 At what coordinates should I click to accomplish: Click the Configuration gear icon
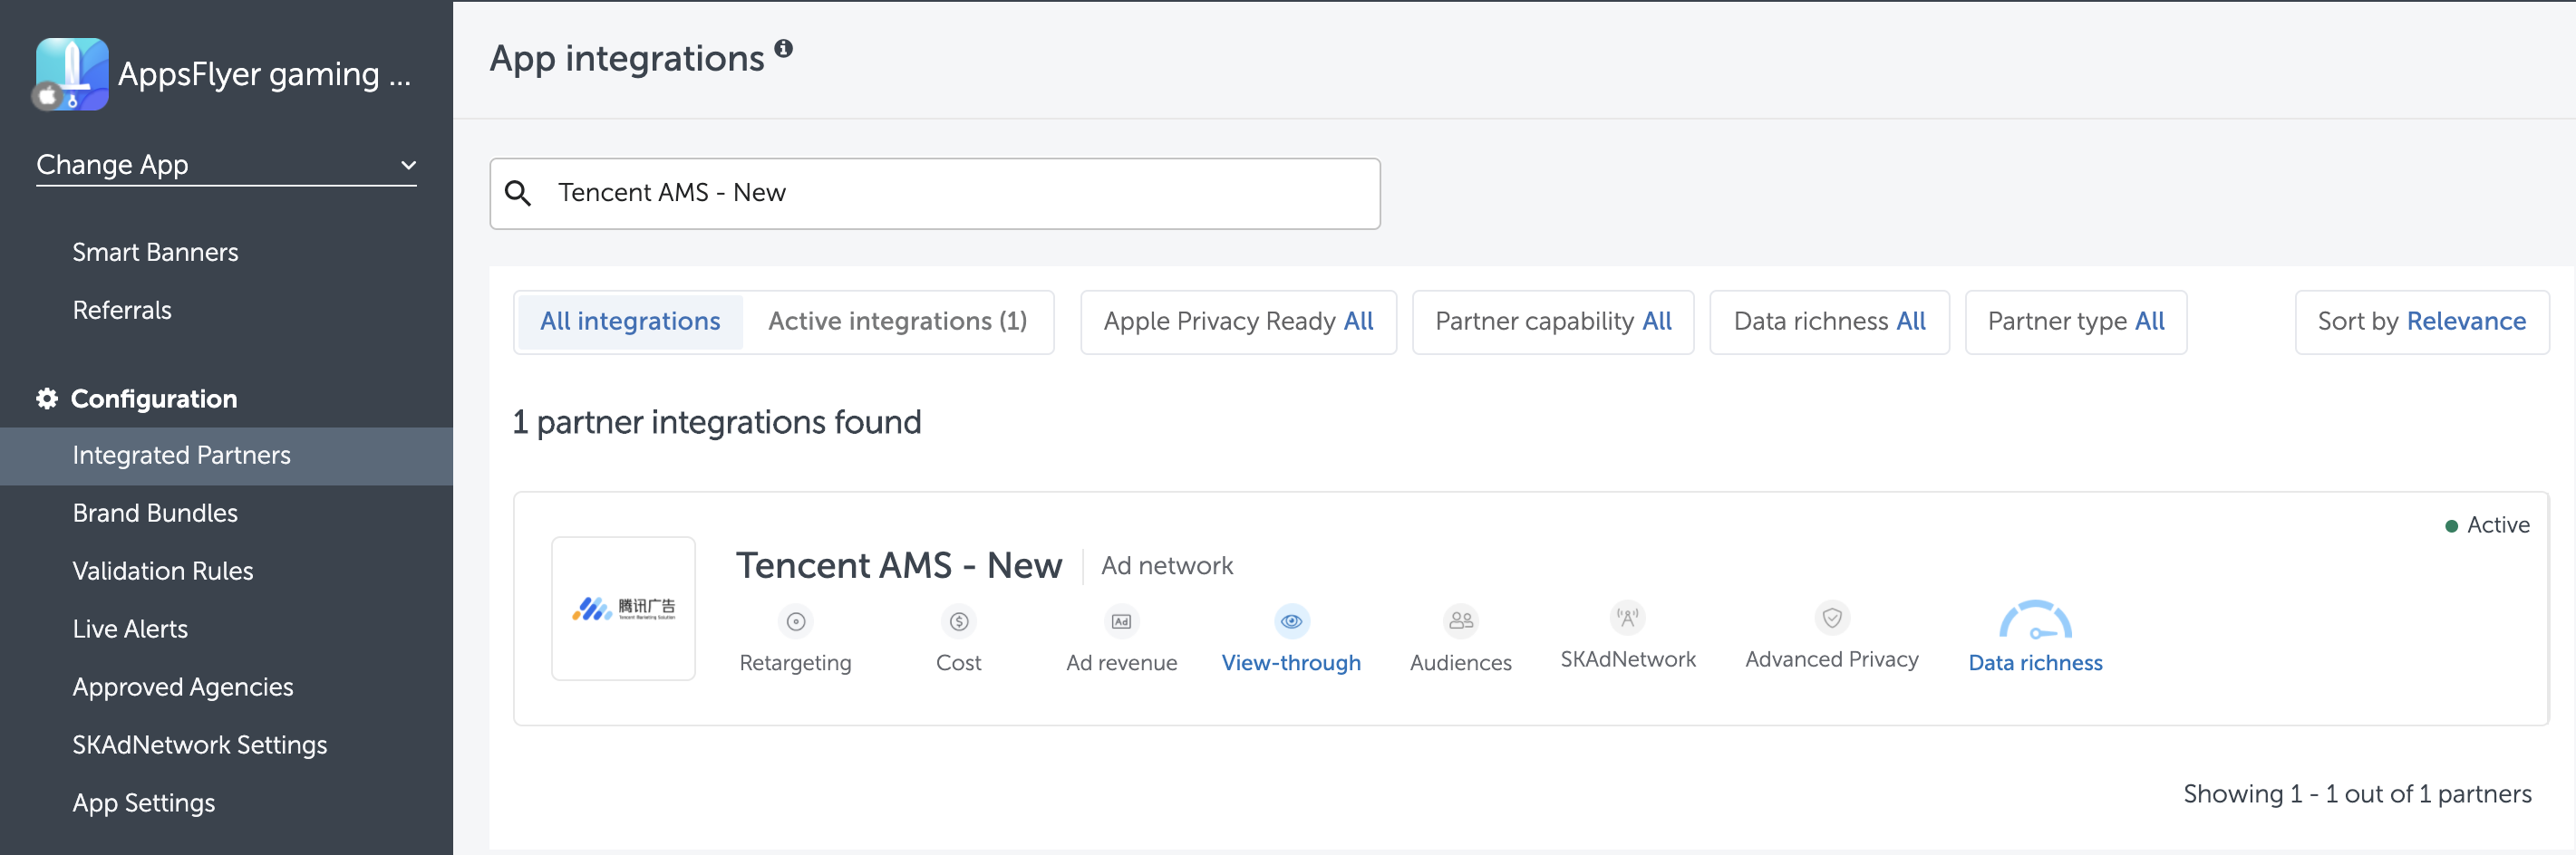pyautogui.click(x=47, y=399)
